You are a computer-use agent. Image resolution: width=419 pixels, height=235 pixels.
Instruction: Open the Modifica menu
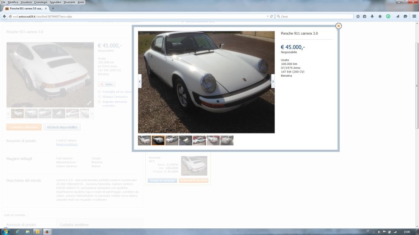point(13,2)
